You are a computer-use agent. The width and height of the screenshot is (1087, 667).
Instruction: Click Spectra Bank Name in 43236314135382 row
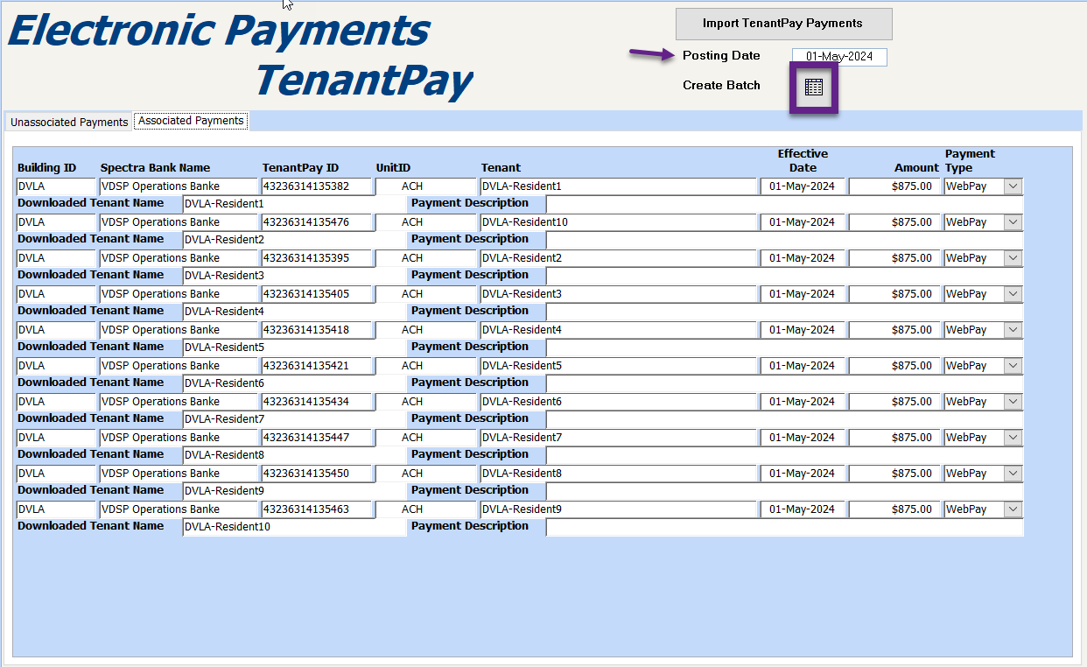coord(179,186)
